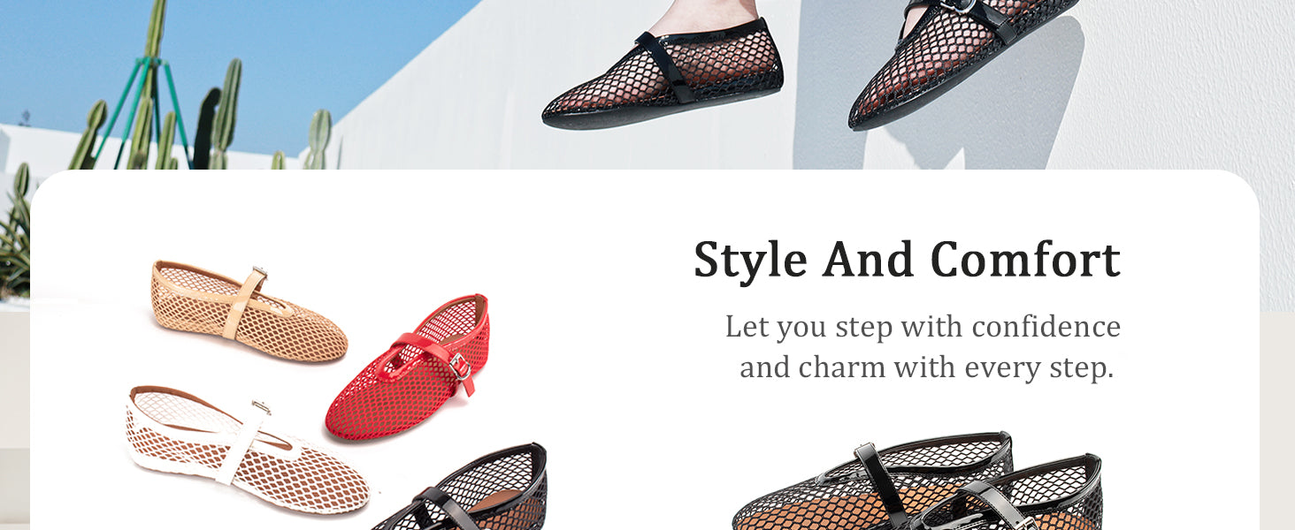
Task: Click the 'and charm with every step' line
Action: click(926, 367)
